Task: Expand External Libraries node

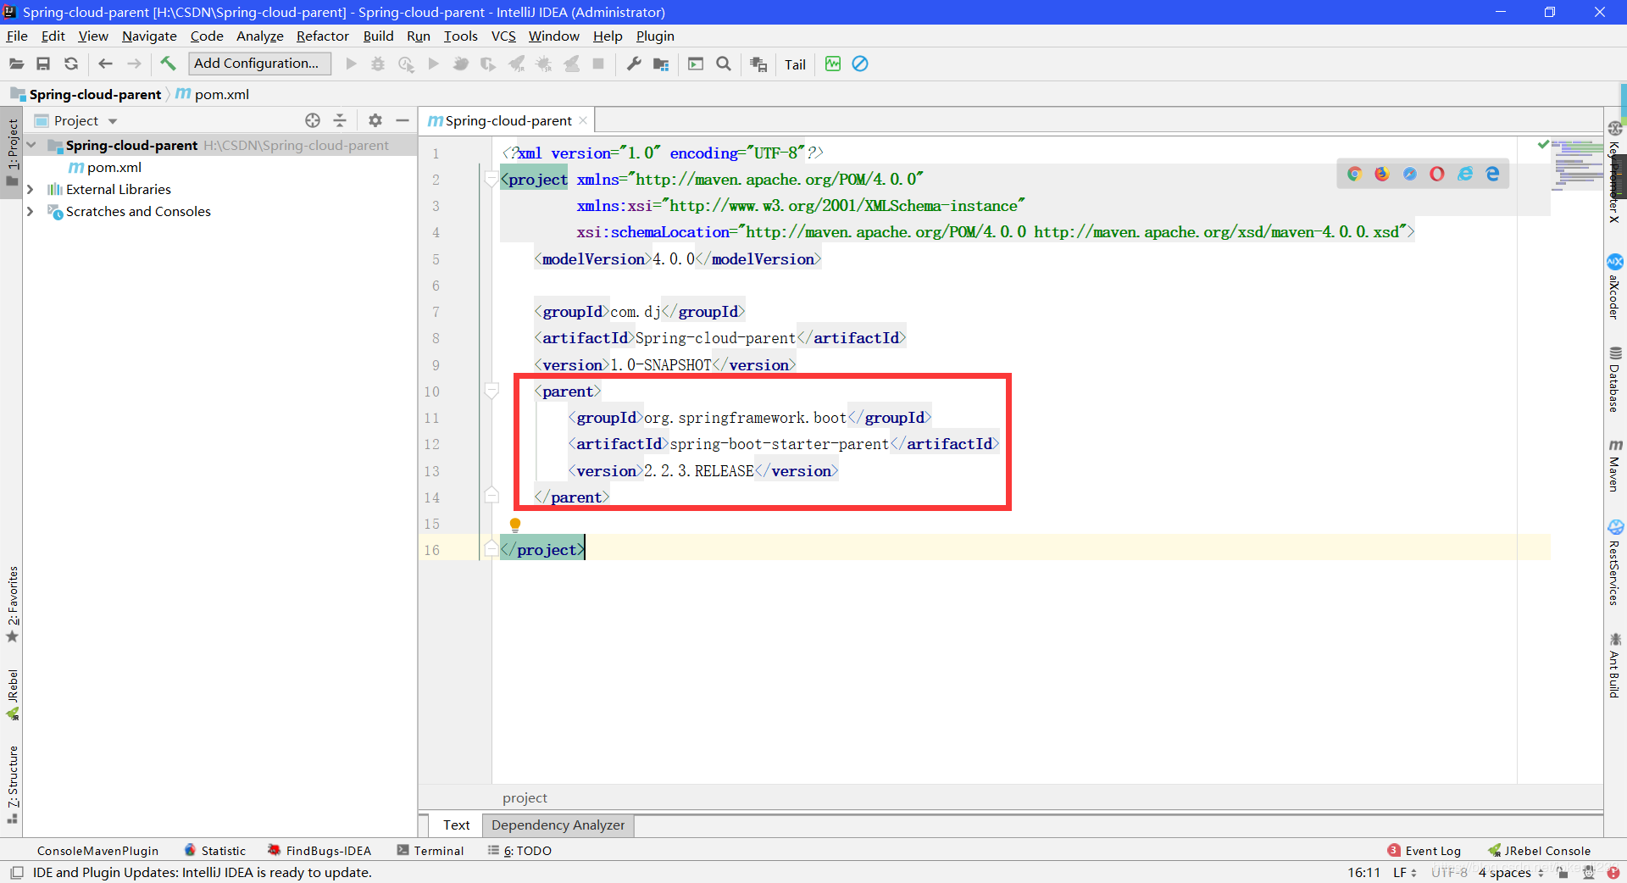Action: tap(31, 189)
